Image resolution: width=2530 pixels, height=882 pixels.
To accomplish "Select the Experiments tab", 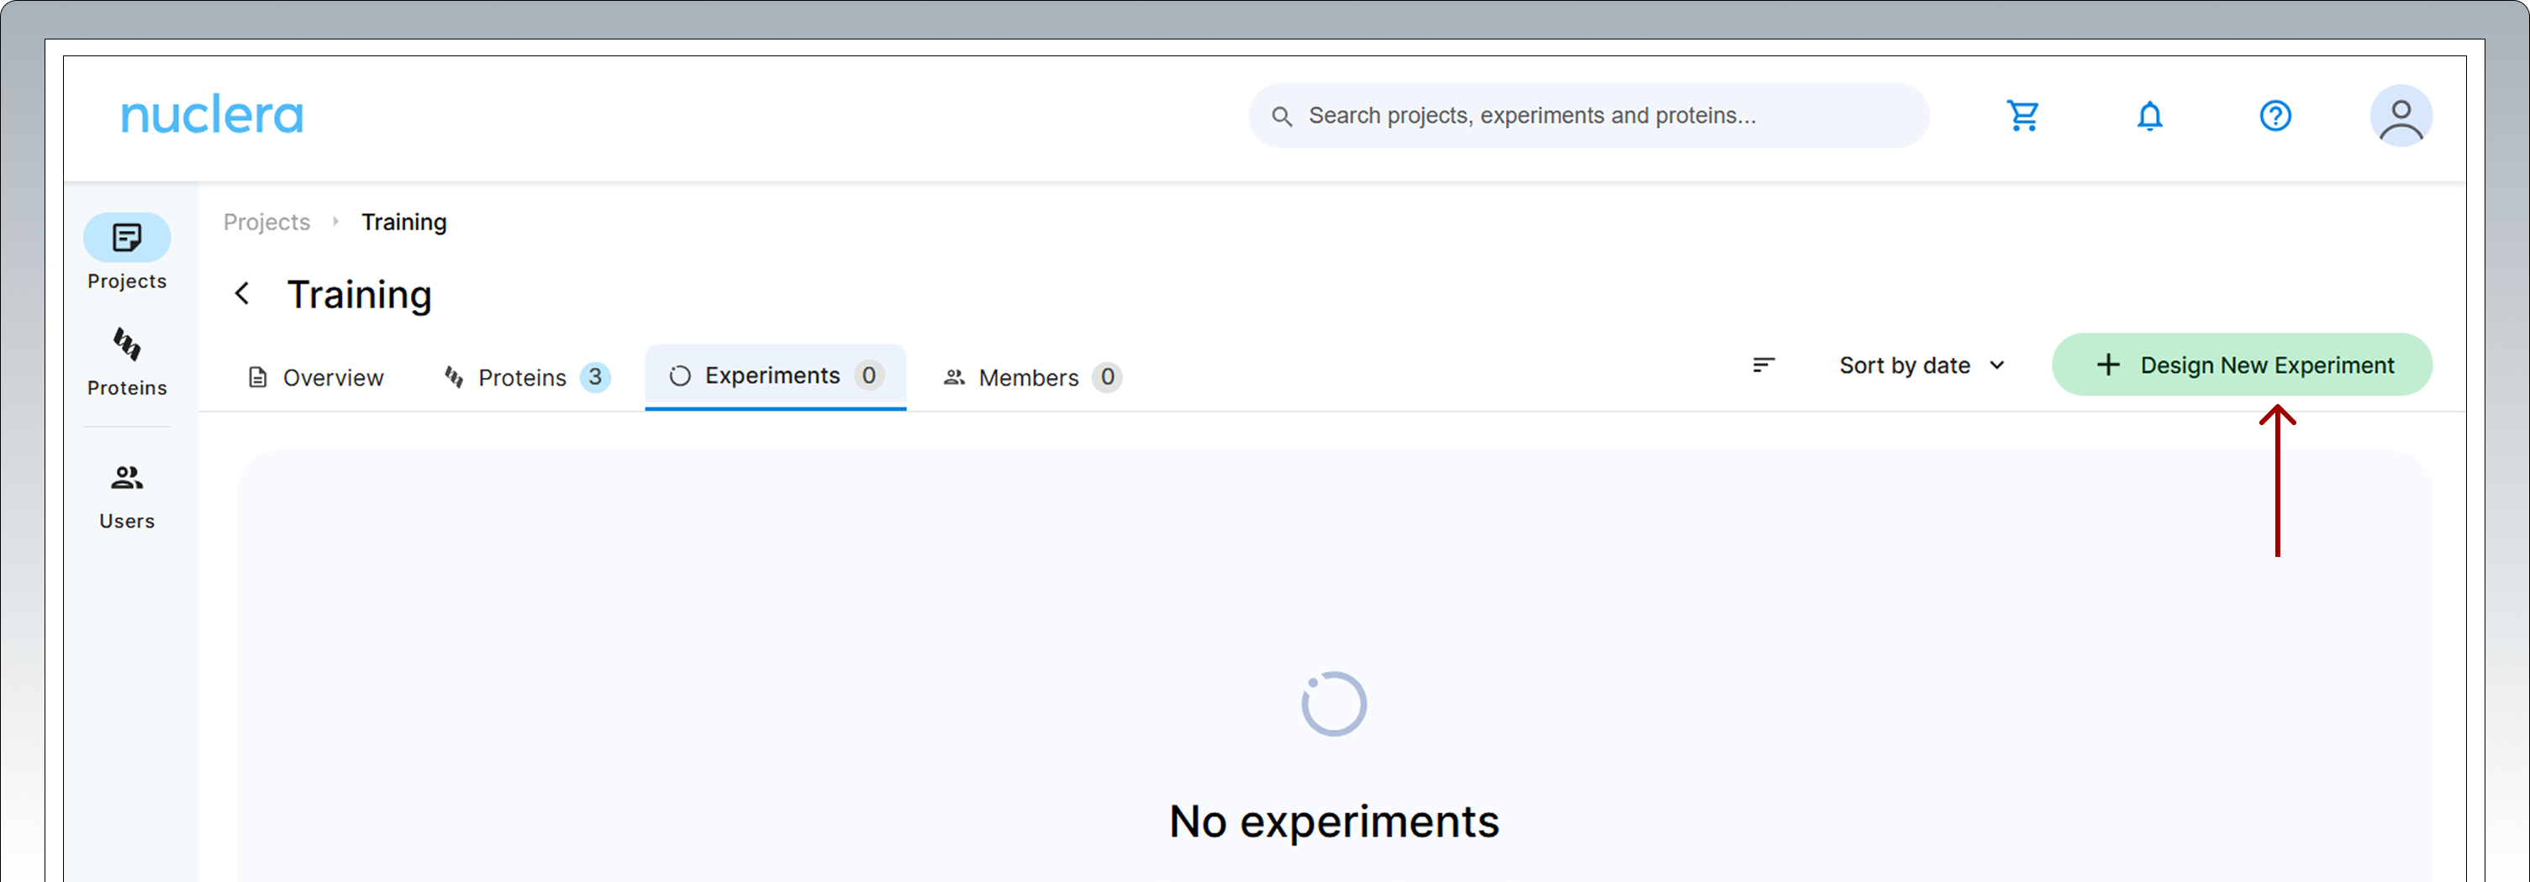I will point(775,376).
